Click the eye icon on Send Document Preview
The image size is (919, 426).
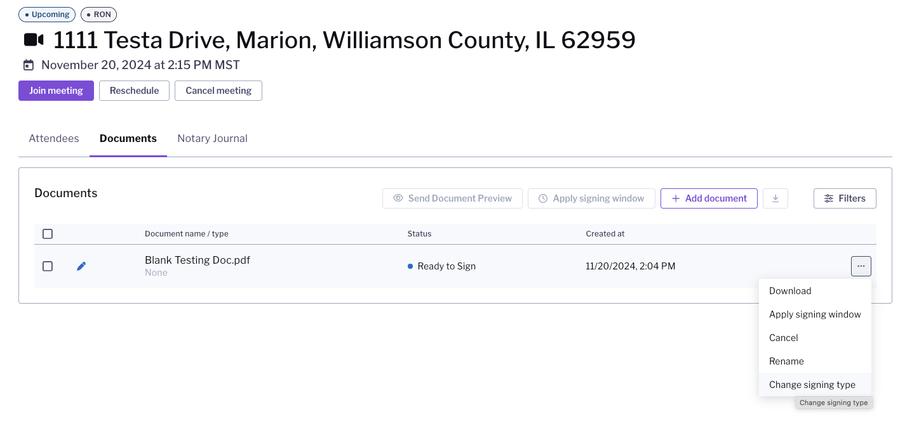coord(398,198)
